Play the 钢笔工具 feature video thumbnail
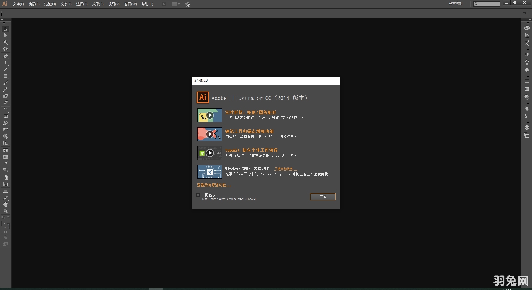 pos(210,134)
